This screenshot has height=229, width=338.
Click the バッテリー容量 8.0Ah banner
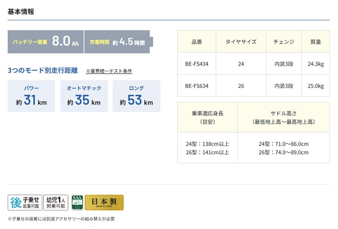(x=46, y=41)
